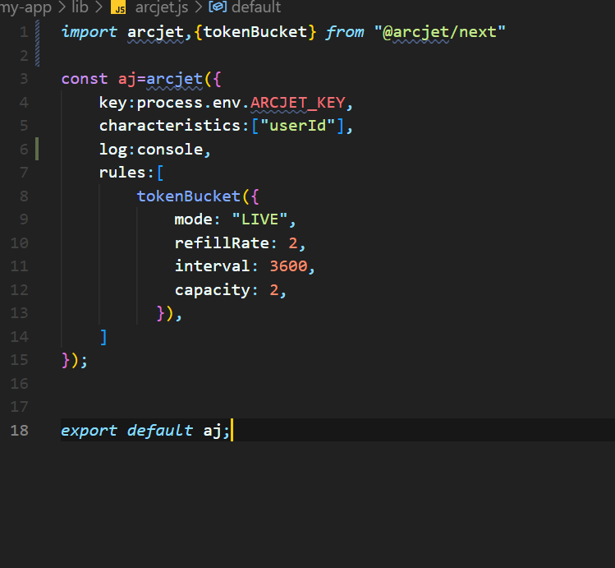
Task: Expand chevron between lib and arcjet.js
Action: click(99, 7)
